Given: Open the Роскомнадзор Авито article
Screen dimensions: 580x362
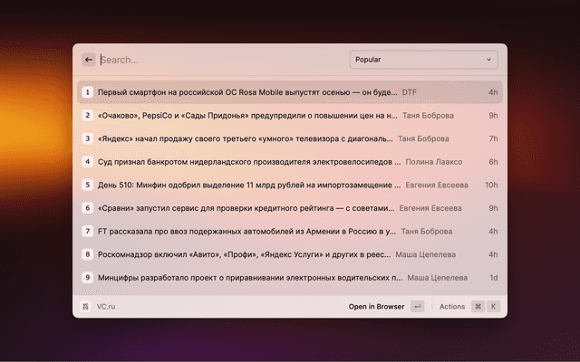Looking at the screenshot, I should pos(246,254).
